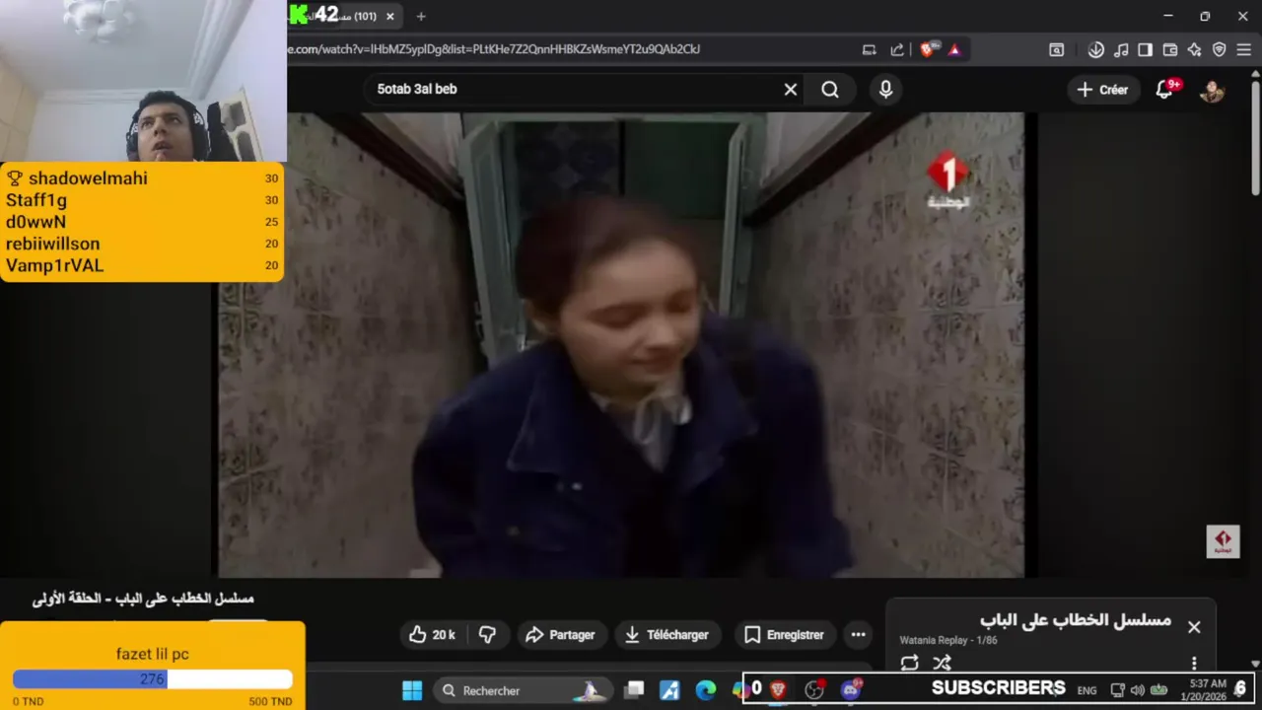Open the music note playlist icon
The image size is (1262, 710).
point(1121,49)
